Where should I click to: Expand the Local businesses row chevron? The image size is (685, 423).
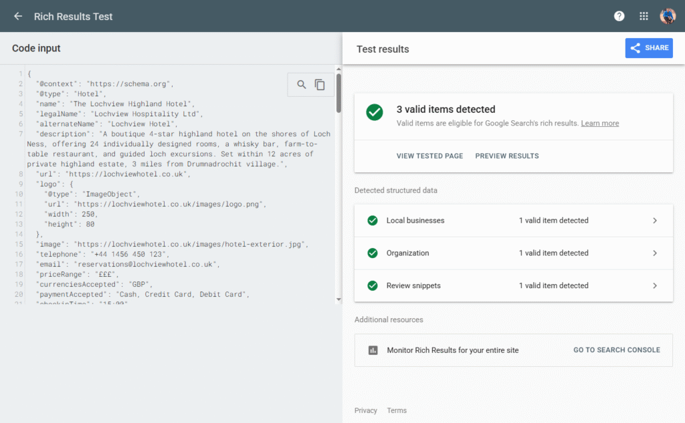(655, 221)
